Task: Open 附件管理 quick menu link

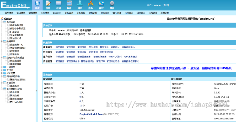Action: [x=93, y=52]
